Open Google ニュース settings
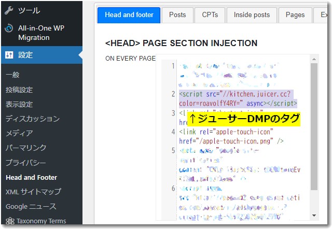Viewport: 332px width, 229px height. [31, 206]
